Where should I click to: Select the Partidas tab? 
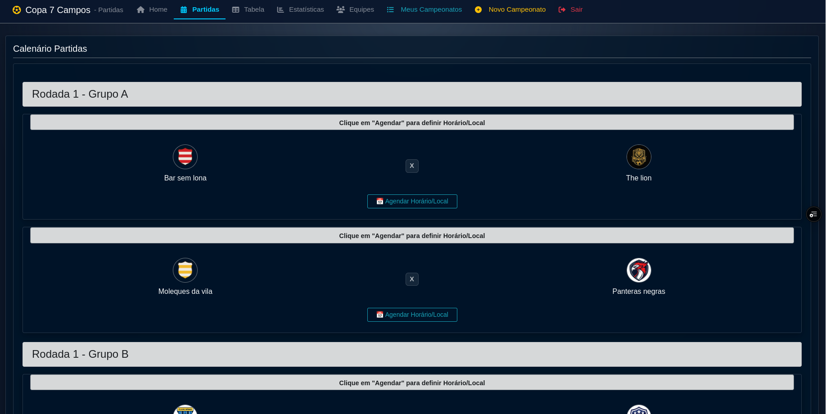click(199, 9)
